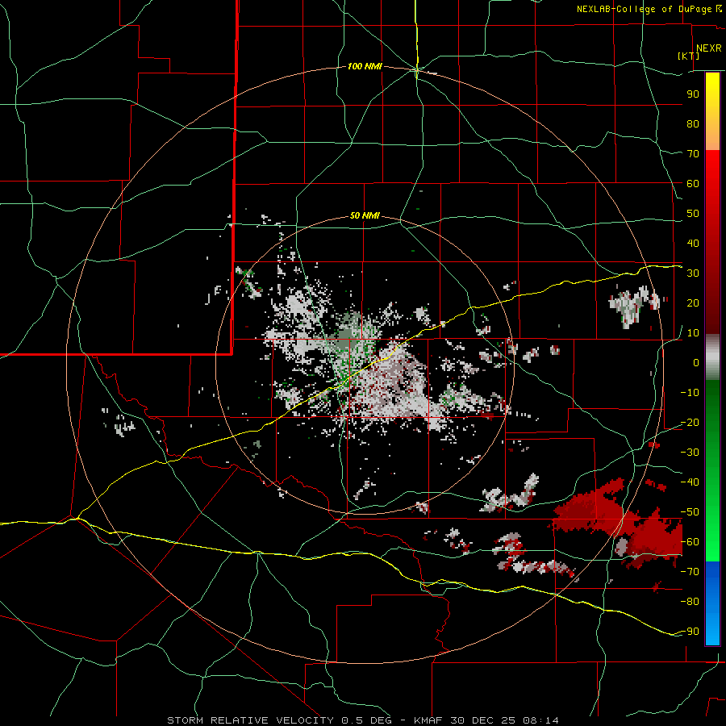Click the STORM RELATIVE VELOCITY caption text
This screenshot has height=726, width=726.
point(250,720)
